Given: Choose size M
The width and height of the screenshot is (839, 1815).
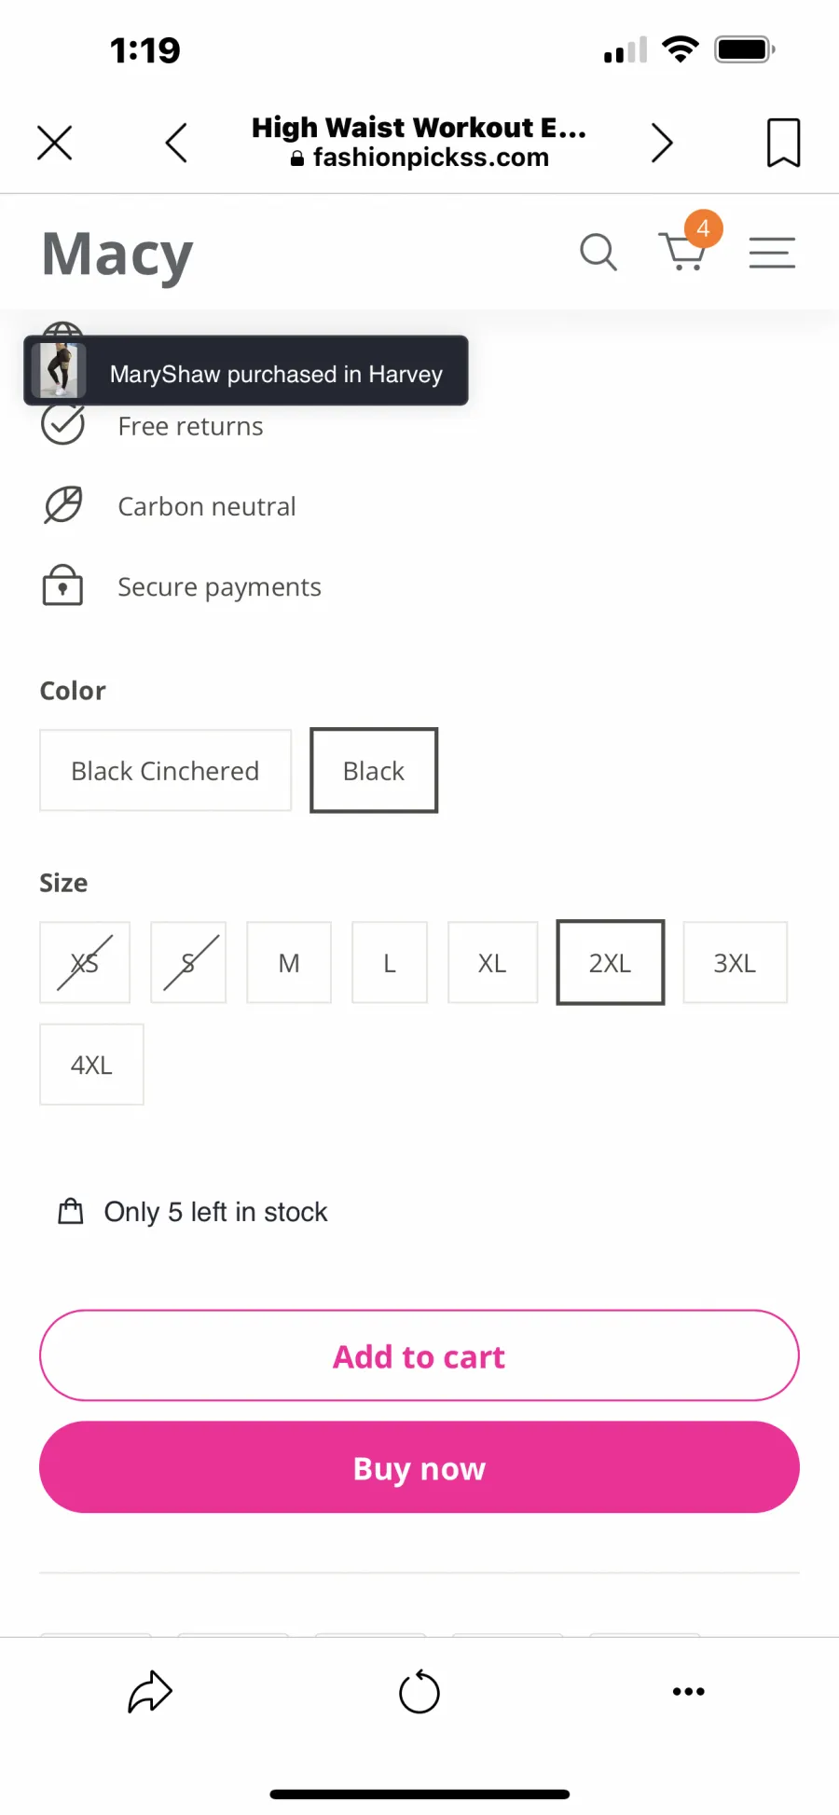Looking at the screenshot, I should [289, 962].
